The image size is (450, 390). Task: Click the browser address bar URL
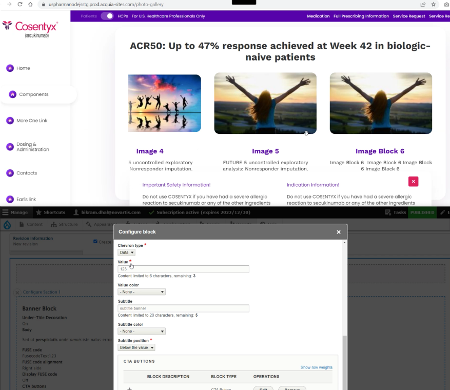pyautogui.click(x=106, y=5)
